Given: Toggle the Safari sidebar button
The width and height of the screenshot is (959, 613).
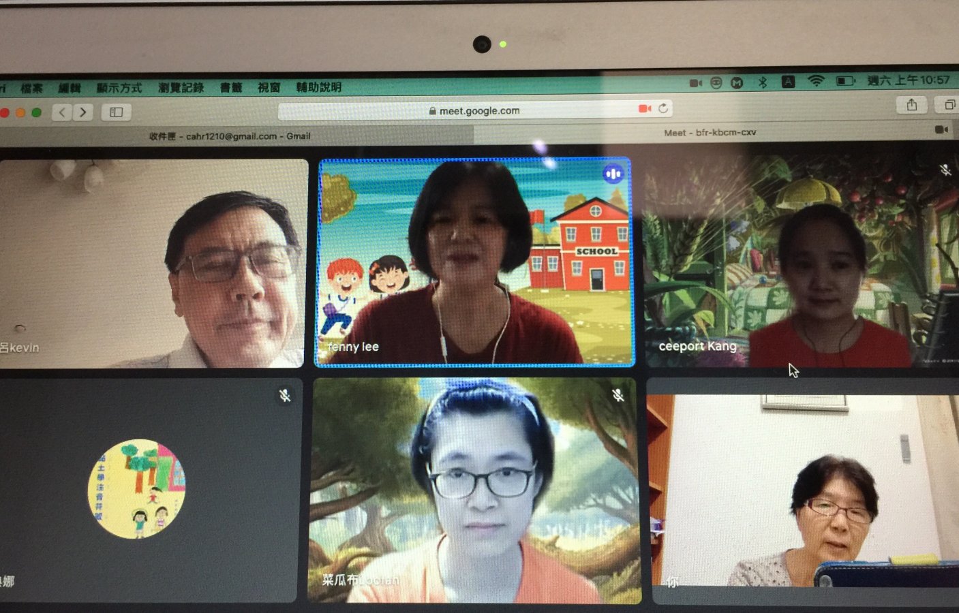Looking at the screenshot, I should [x=117, y=112].
